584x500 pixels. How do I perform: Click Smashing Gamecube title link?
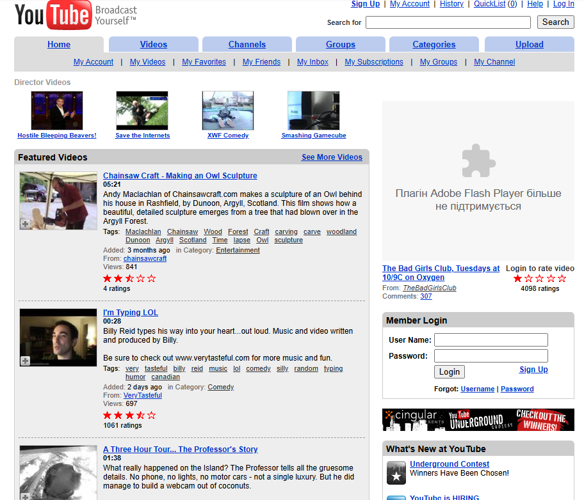point(314,136)
